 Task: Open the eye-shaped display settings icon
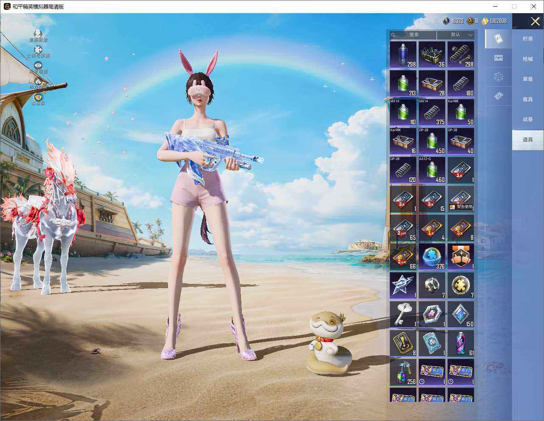coord(38,65)
